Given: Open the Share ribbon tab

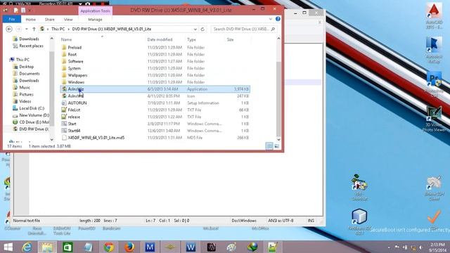Looking at the screenshot, I should pos(50,19).
